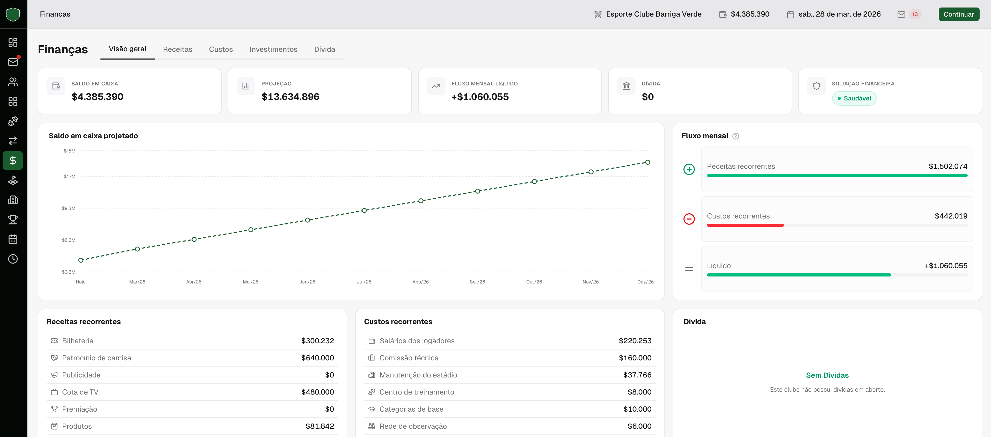Screen dimensions: 991x437
Task: Click the Continuar button
Action: (x=958, y=14)
